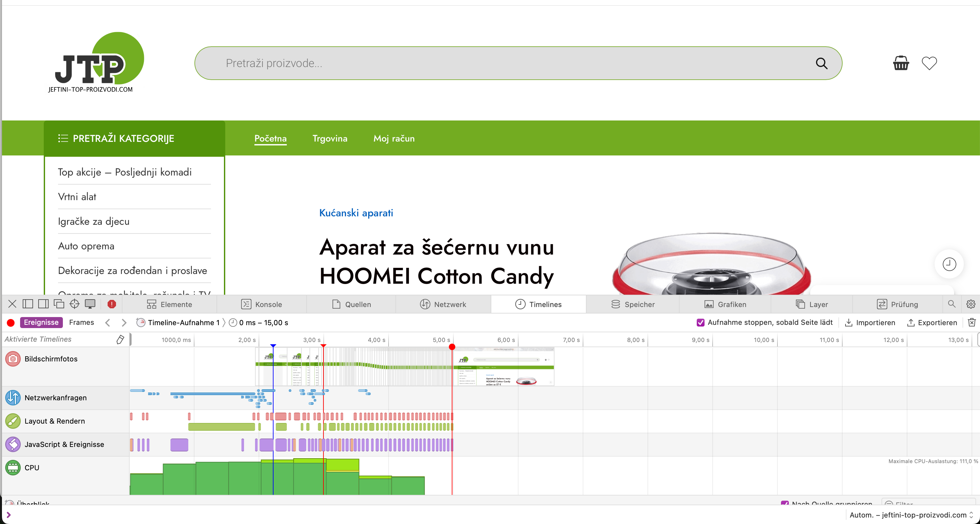The image size is (980, 524).
Task: Click the blue timeline marker handle
Action: point(273,345)
